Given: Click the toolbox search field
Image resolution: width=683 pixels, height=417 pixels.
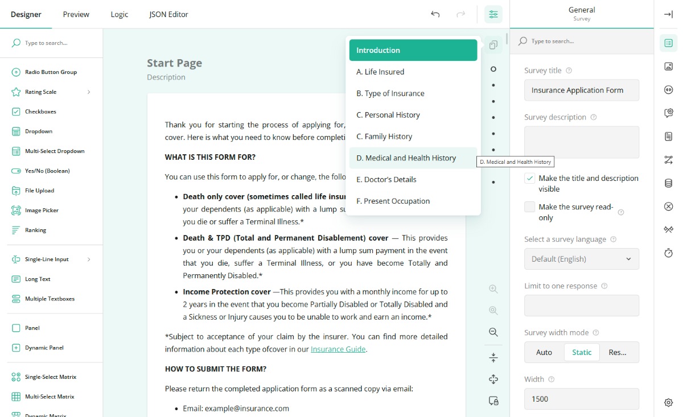Looking at the screenshot, I should click(x=51, y=43).
